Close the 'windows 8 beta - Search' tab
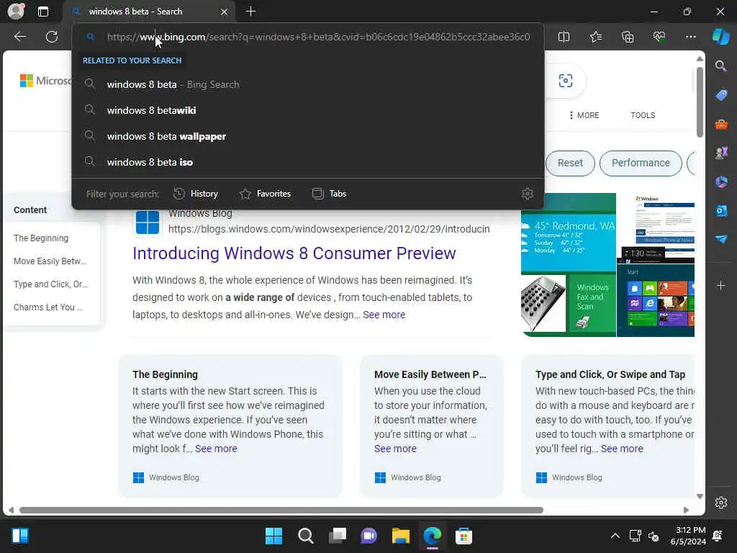The width and height of the screenshot is (737, 553). pyautogui.click(x=225, y=12)
